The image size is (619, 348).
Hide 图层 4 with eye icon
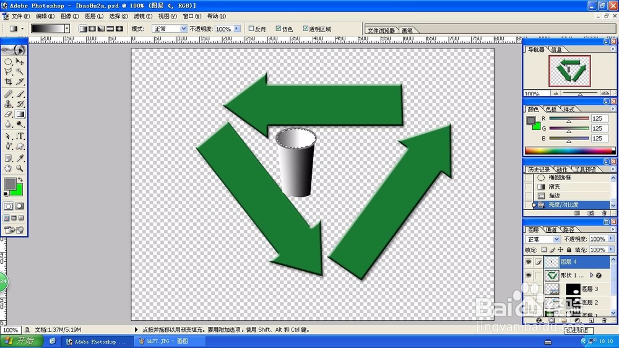pyautogui.click(x=529, y=261)
